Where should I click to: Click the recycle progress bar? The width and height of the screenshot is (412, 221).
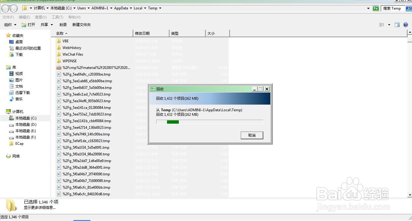210,122
